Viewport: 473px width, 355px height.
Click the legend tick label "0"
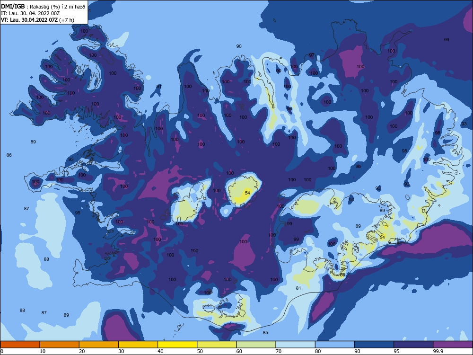(x=2, y=351)
